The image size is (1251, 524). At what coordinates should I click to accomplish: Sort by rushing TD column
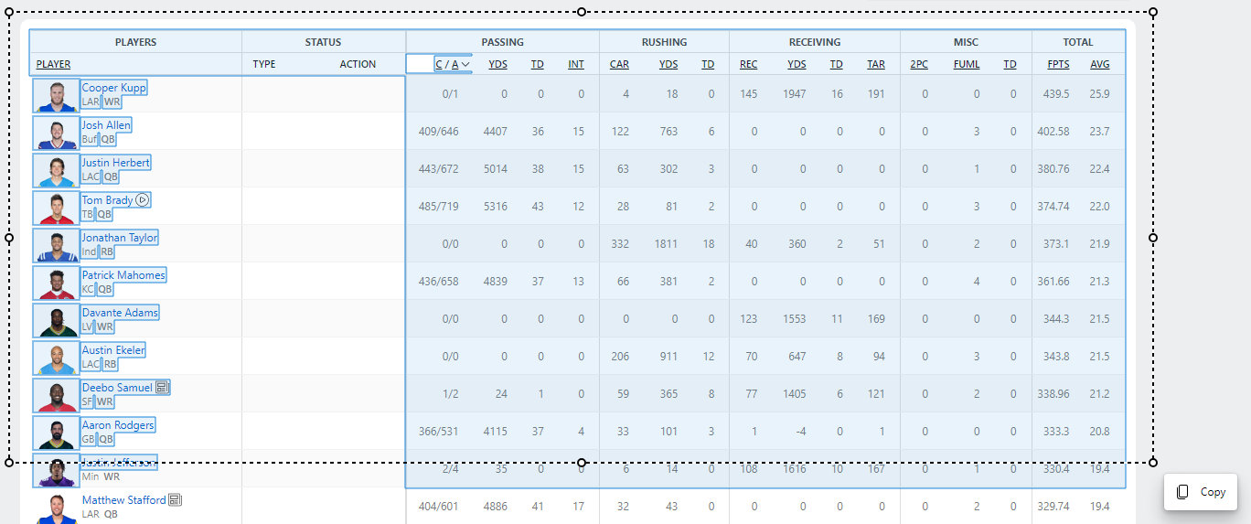pyautogui.click(x=708, y=64)
